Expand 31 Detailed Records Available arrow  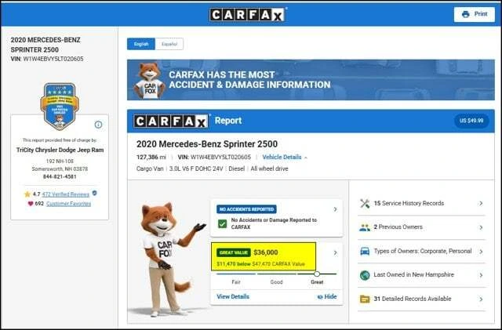pyautogui.click(x=481, y=299)
